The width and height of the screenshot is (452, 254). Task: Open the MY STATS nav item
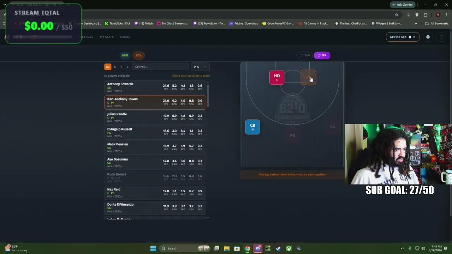(107, 37)
